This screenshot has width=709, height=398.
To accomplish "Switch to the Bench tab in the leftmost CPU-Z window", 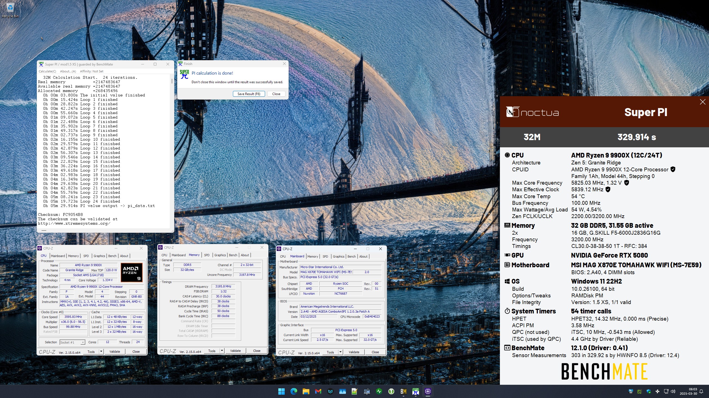I will coord(112,256).
